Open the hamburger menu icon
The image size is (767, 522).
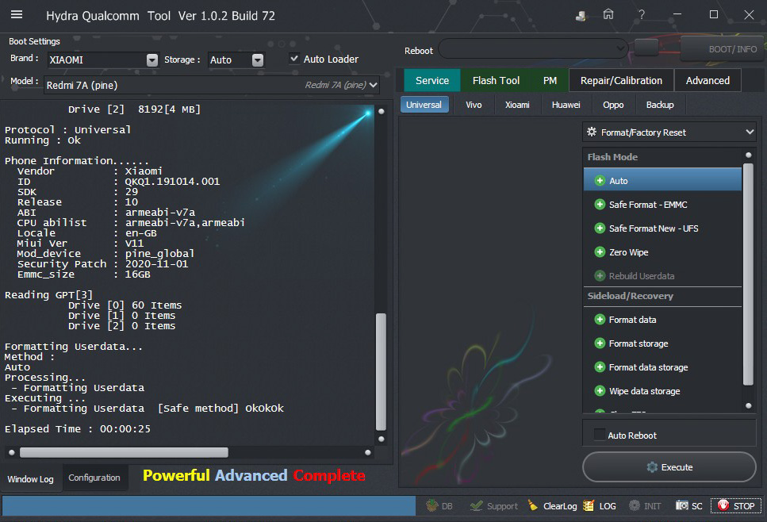point(16,15)
